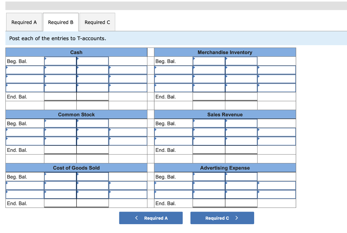Click the Required A back button at bottom

151,218
